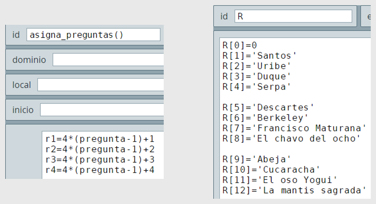Screen dimensions: 376x204
Task: Click the inicio label
Action: click(x=23, y=110)
